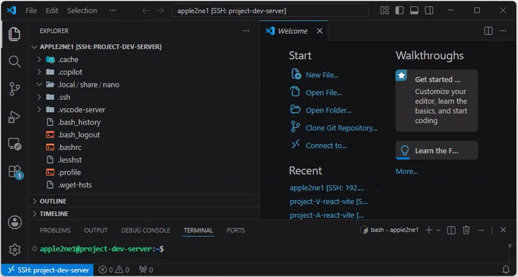Screen dimensions: 518x277
Task: Click the command center search box
Action: 270,11
